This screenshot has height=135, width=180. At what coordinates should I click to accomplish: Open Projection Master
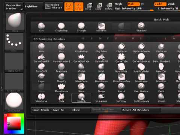click(14, 7)
